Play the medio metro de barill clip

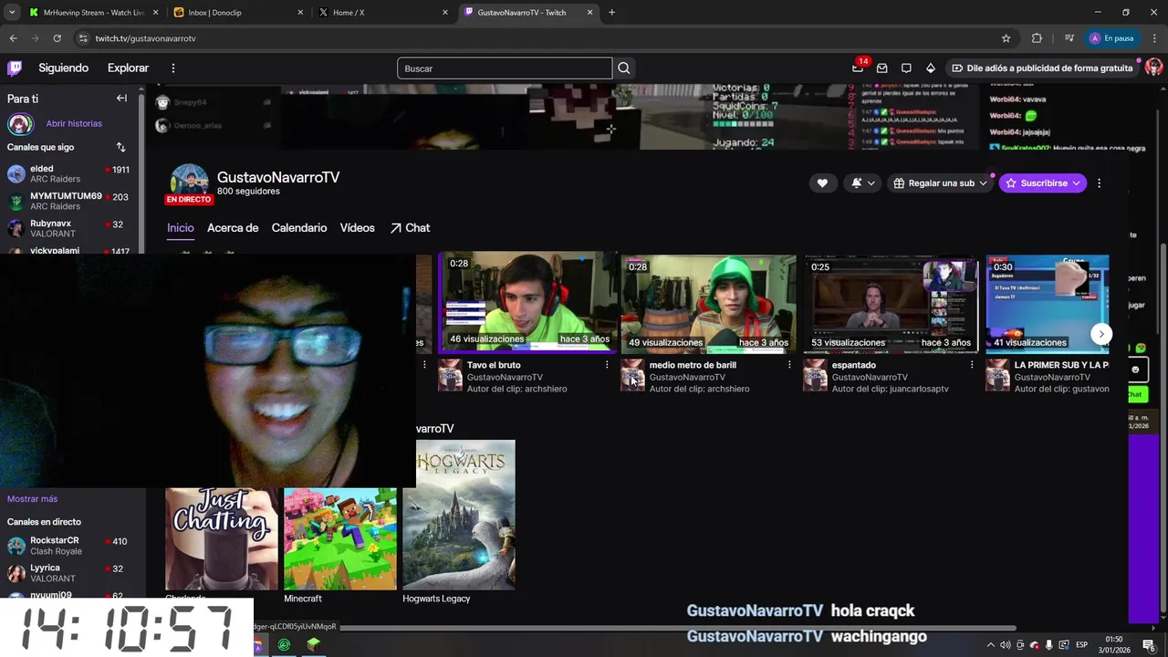708,304
